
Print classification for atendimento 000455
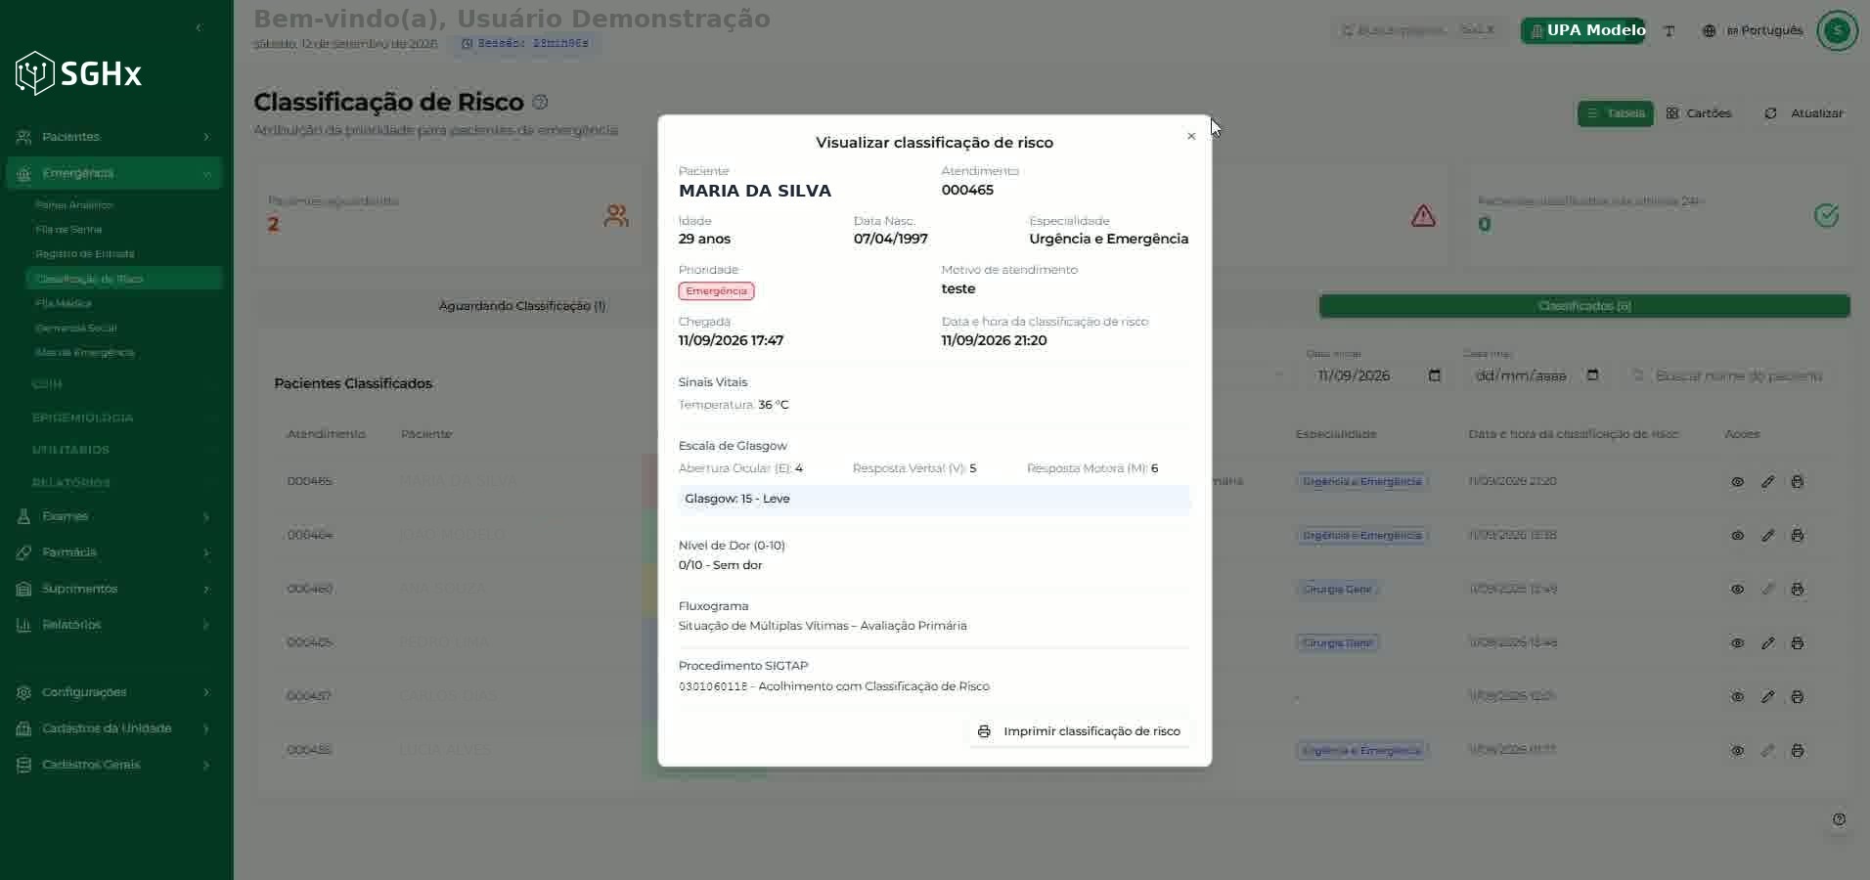tap(1797, 751)
